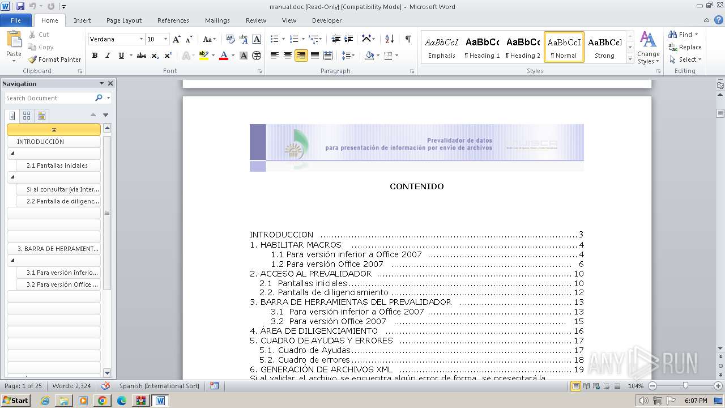Open Internet Explorer from taskbar
Screen dimensions: 725x408
pos(45,401)
